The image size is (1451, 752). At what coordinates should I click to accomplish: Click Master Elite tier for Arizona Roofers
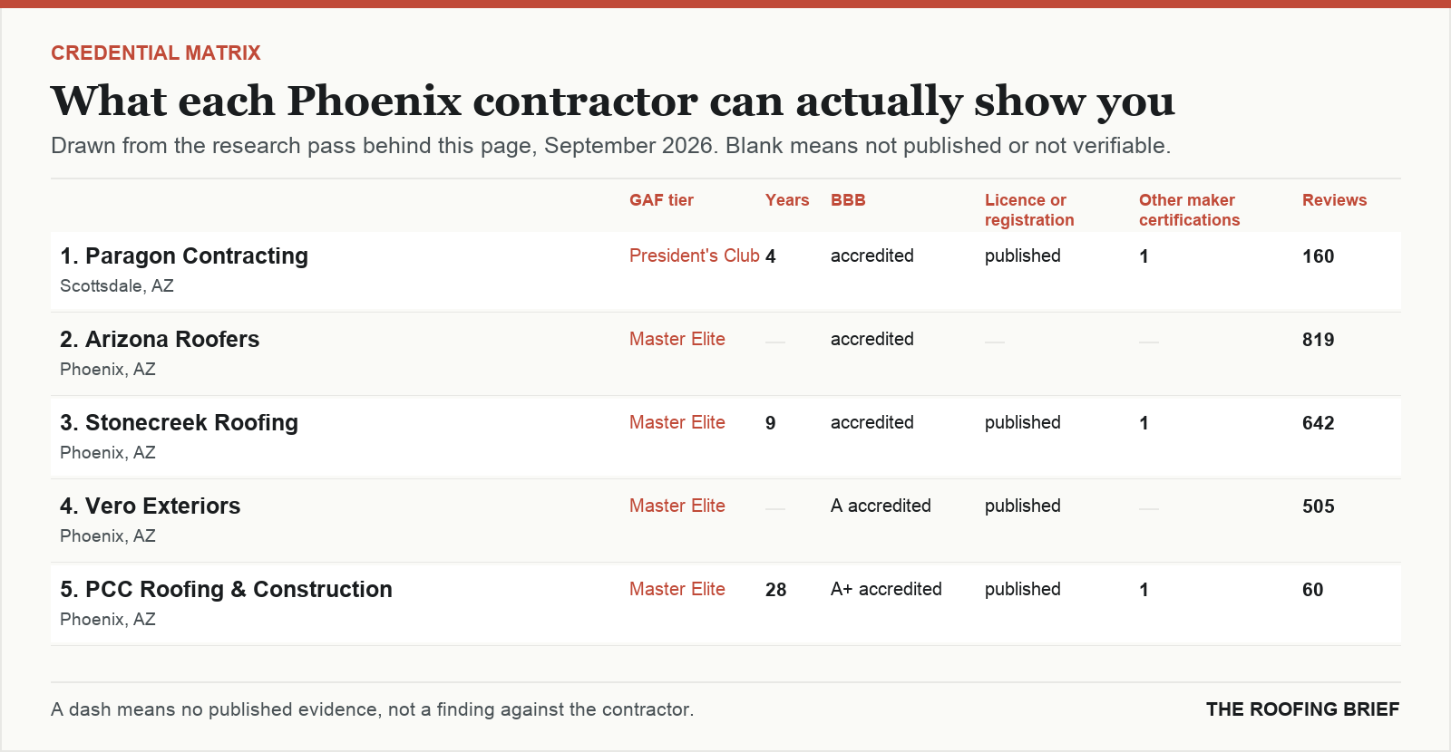point(677,340)
